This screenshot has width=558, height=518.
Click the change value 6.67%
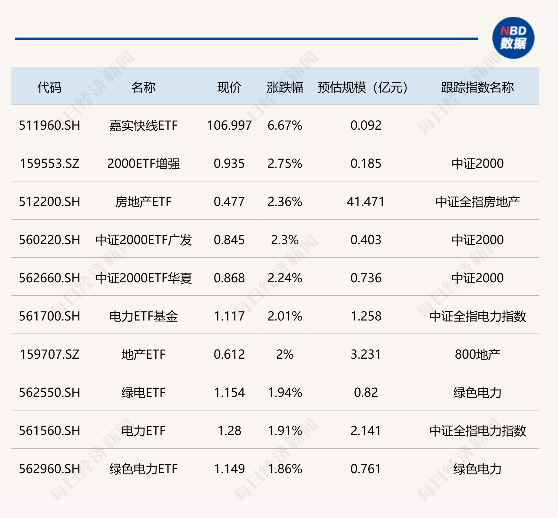285,125
